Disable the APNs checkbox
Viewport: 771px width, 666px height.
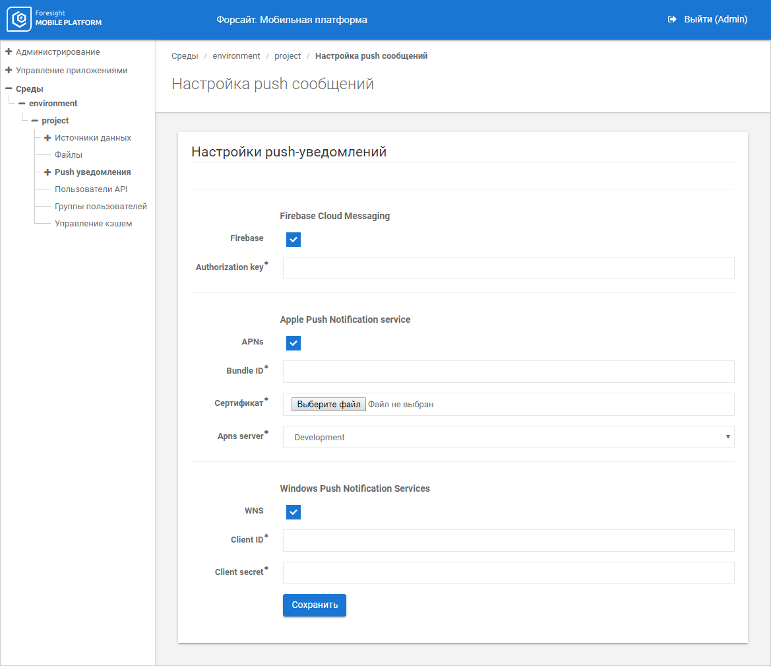tap(293, 343)
